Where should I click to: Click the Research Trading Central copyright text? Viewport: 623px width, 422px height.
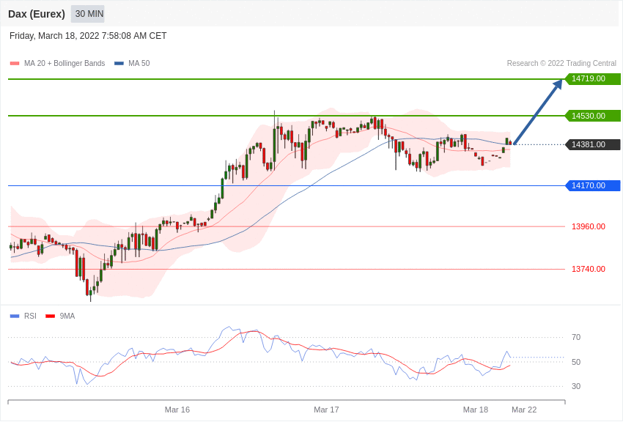click(x=561, y=64)
